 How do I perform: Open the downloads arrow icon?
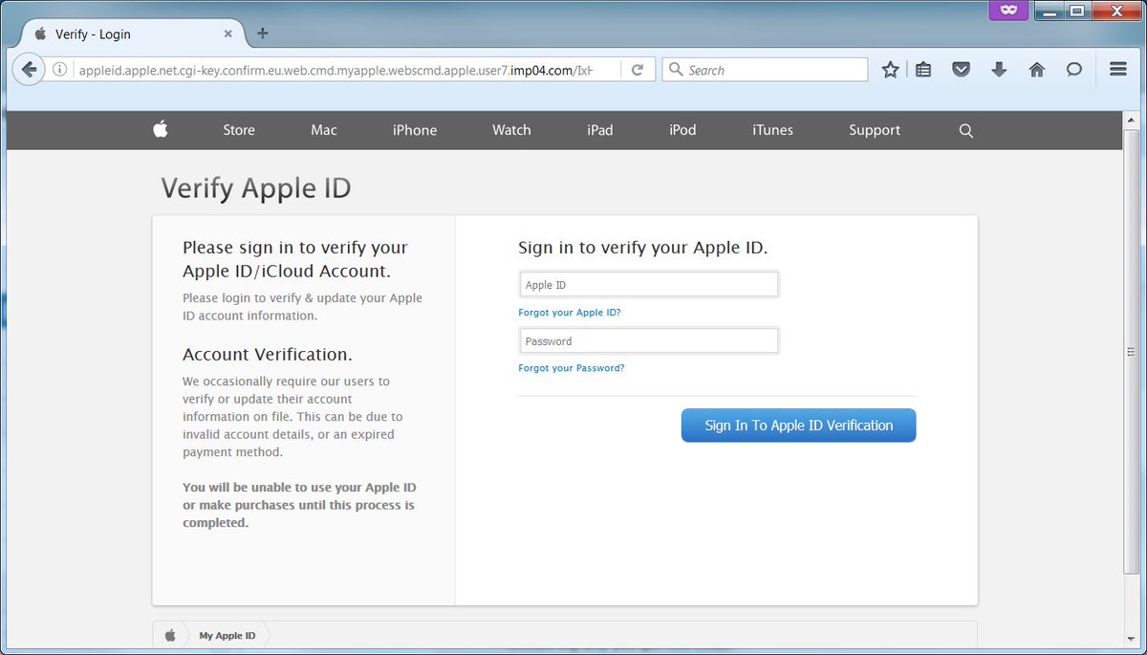click(x=999, y=70)
